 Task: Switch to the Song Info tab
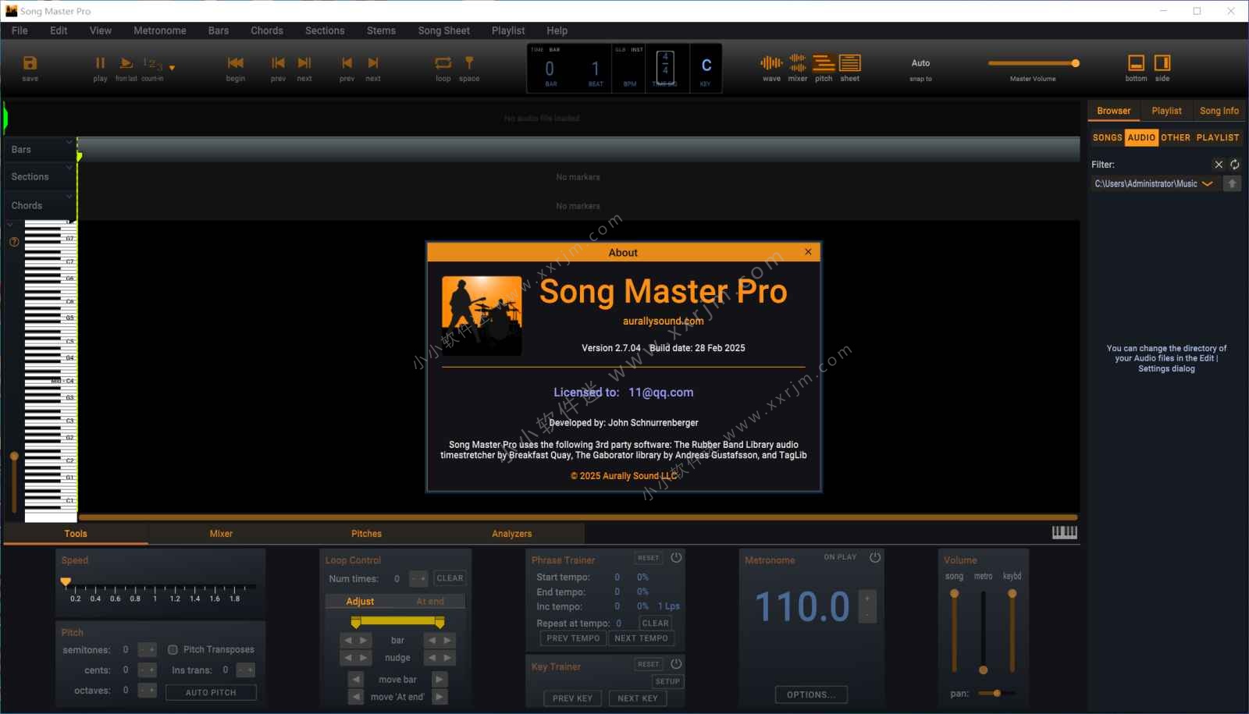1219,111
